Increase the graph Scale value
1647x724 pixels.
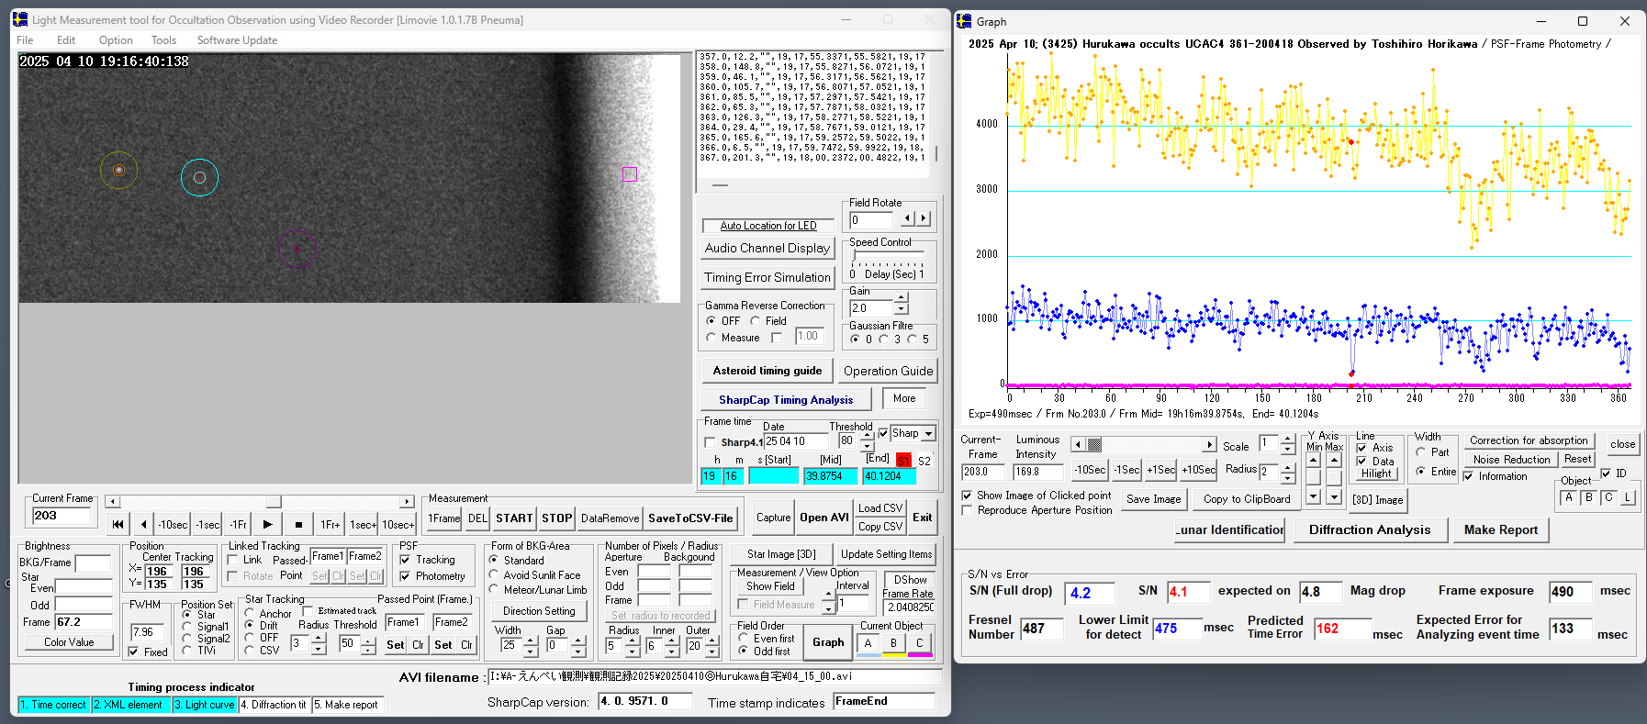1287,440
